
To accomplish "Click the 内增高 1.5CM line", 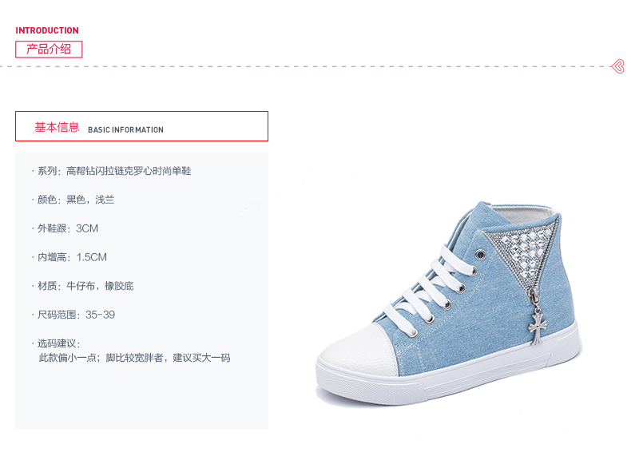I will tap(69, 257).
